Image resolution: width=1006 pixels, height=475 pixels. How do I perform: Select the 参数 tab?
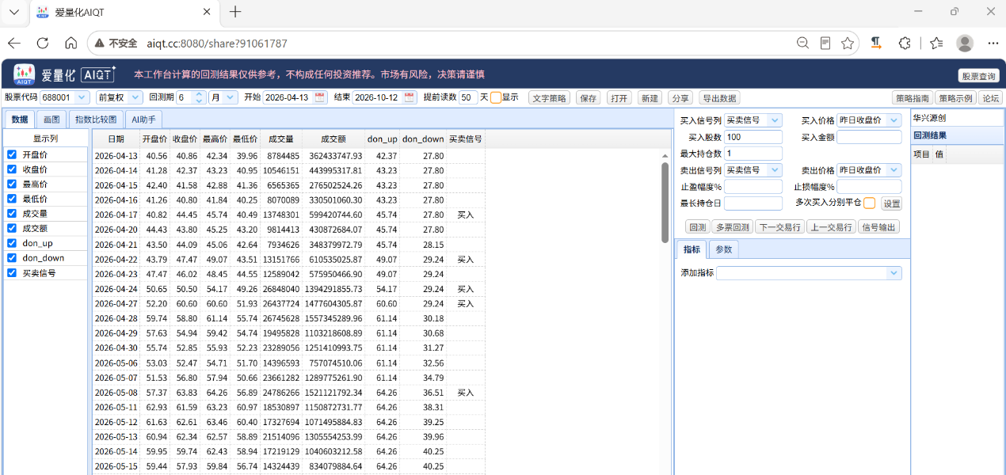coord(724,249)
